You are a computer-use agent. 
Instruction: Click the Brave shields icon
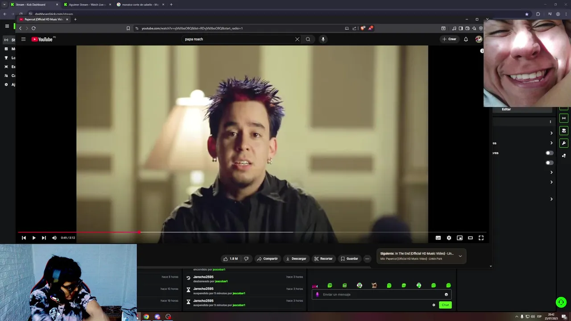363,28
